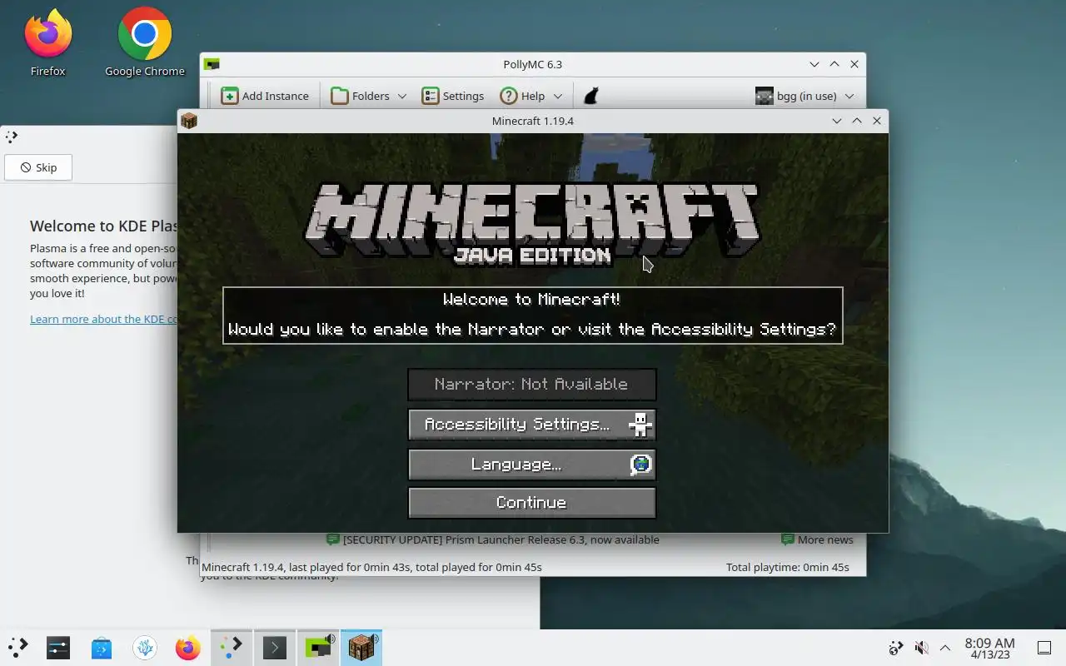Expand the Folders dropdown arrow in PollyMC
This screenshot has width=1066, height=666.
pos(401,96)
